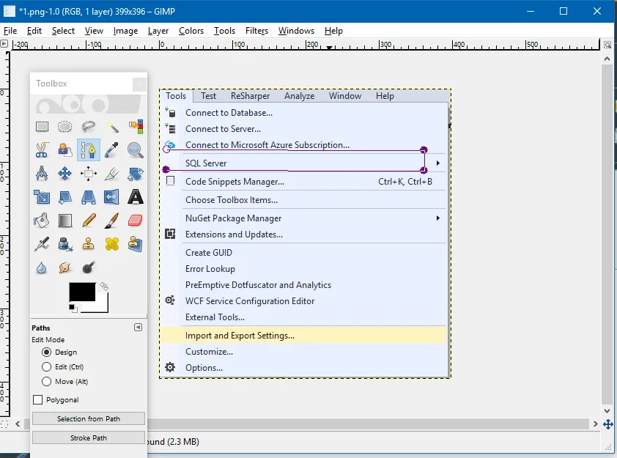Screen dimensions: 617x458
Task: Open the Select menu
Action: coord(63,31)
